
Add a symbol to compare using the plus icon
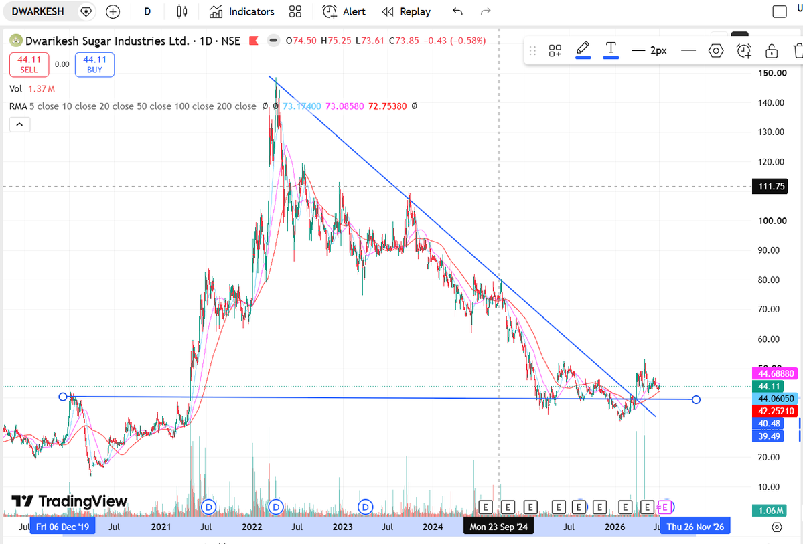click(x=113, y=11)
